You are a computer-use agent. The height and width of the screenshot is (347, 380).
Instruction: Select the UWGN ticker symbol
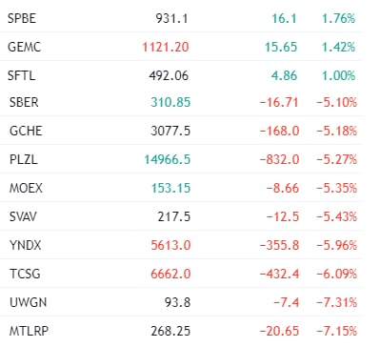point(28,302)
